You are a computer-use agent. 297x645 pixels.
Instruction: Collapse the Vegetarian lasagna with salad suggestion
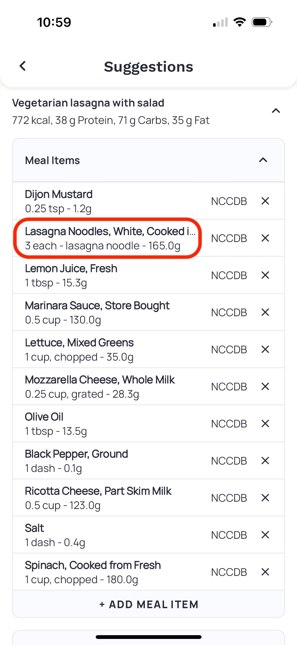click(276, 111)
